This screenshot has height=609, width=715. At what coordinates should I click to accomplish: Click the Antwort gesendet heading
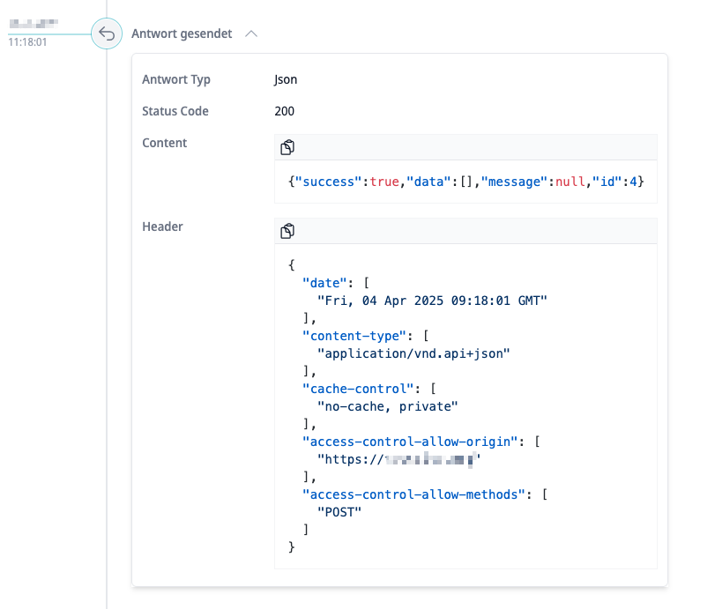pyautogui.click(x=182, y=34)
